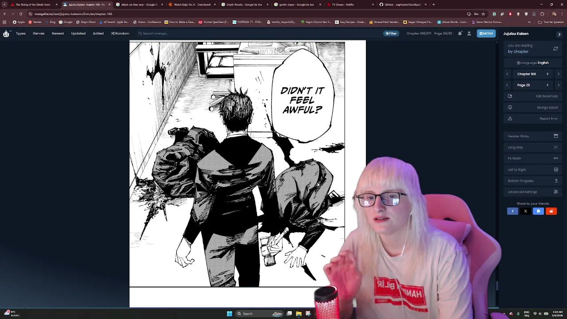Click the ENG language indicator in tray
Image resolution: width=567 pixels, height=319 pixels.
tap(527, 314)
